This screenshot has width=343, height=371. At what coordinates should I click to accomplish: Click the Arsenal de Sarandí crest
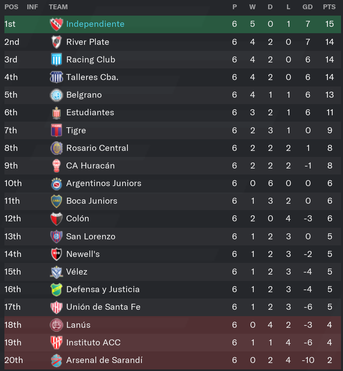(x=56, y=360)
